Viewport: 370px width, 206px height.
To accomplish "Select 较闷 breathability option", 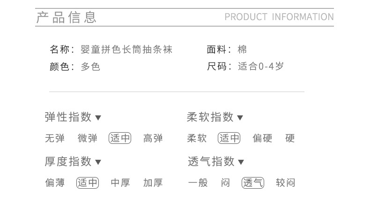I will (x=286, y=183).
